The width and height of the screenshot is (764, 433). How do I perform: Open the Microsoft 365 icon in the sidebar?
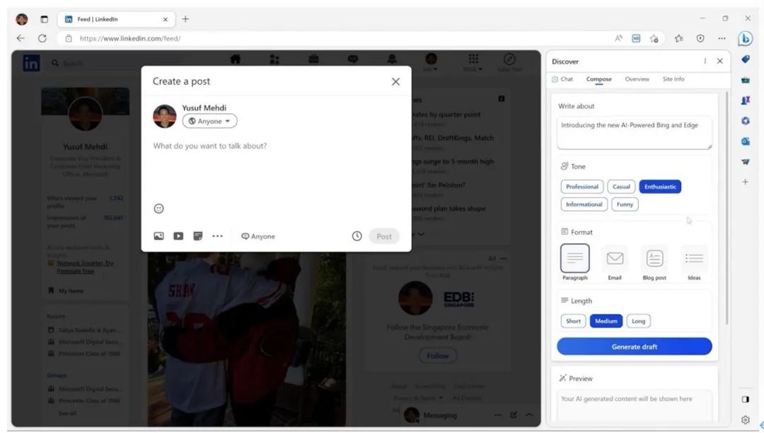point(746,121)
